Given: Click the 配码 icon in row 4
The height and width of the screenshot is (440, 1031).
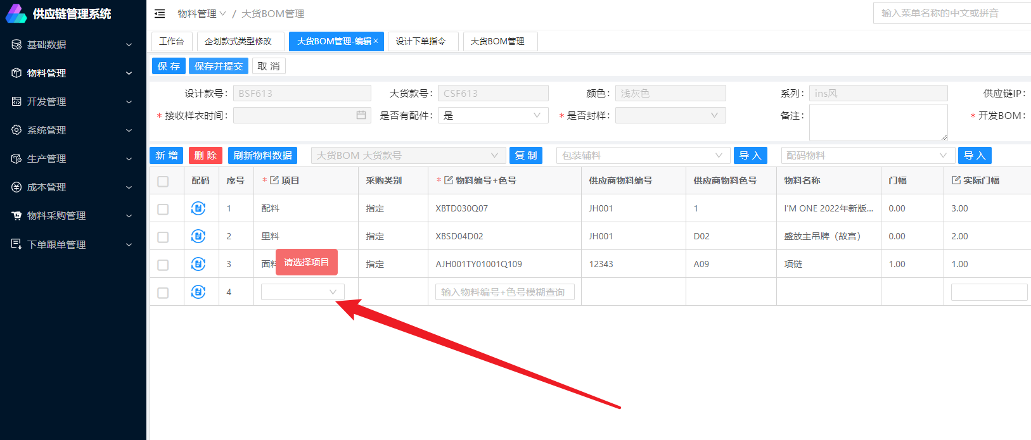Looking at the screenshot, I should pyautogui.click(x=198, y=292).
